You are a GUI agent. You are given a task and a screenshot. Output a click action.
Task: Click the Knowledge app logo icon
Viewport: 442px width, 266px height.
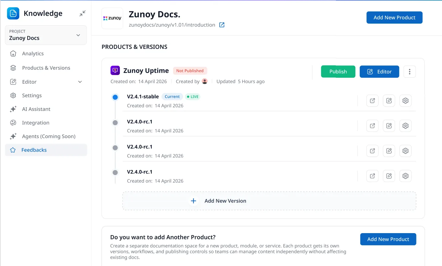13,13
